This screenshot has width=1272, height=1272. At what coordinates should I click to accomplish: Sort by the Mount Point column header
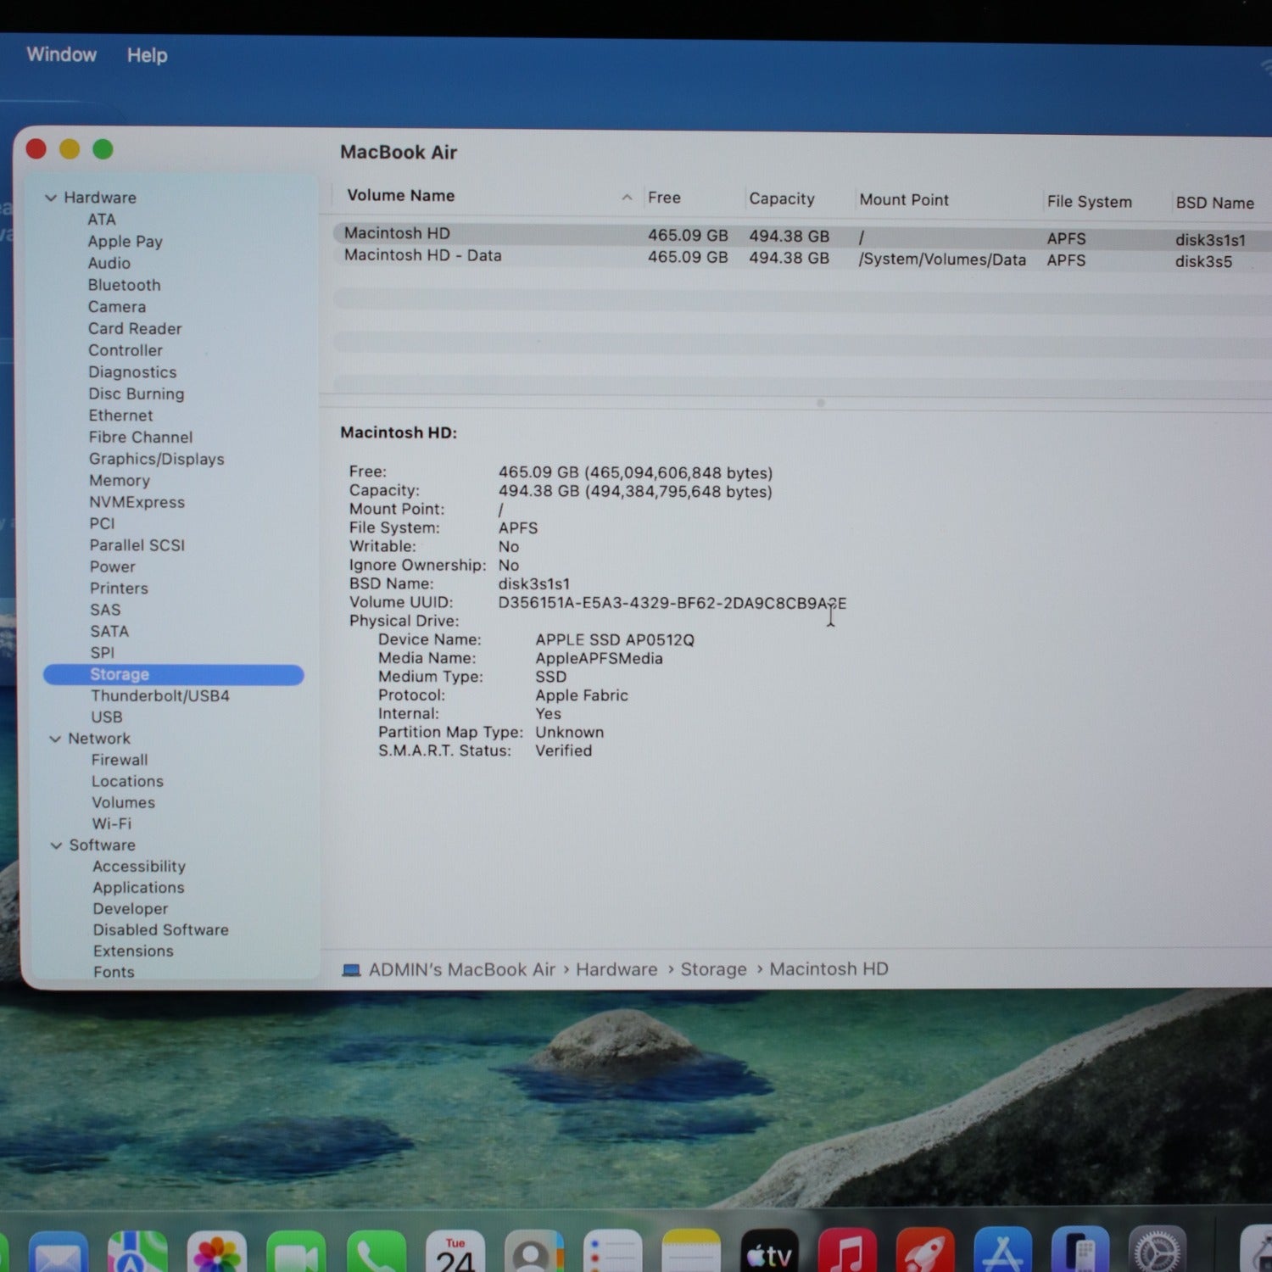pyautogui.click(x=904, y=199)
